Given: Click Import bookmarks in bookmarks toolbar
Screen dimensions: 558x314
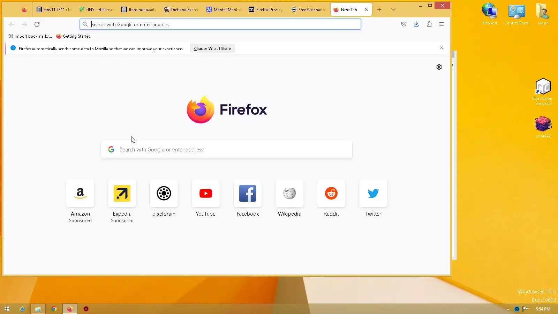Looking at the screenshot, I should (30, 36).
